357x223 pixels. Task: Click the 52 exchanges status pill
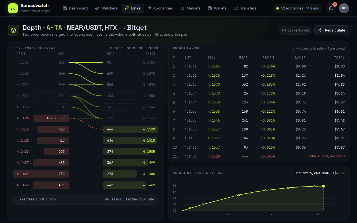coord(298,8)
